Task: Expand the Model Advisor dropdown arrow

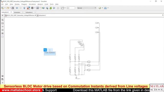Action: coord(102,8)
